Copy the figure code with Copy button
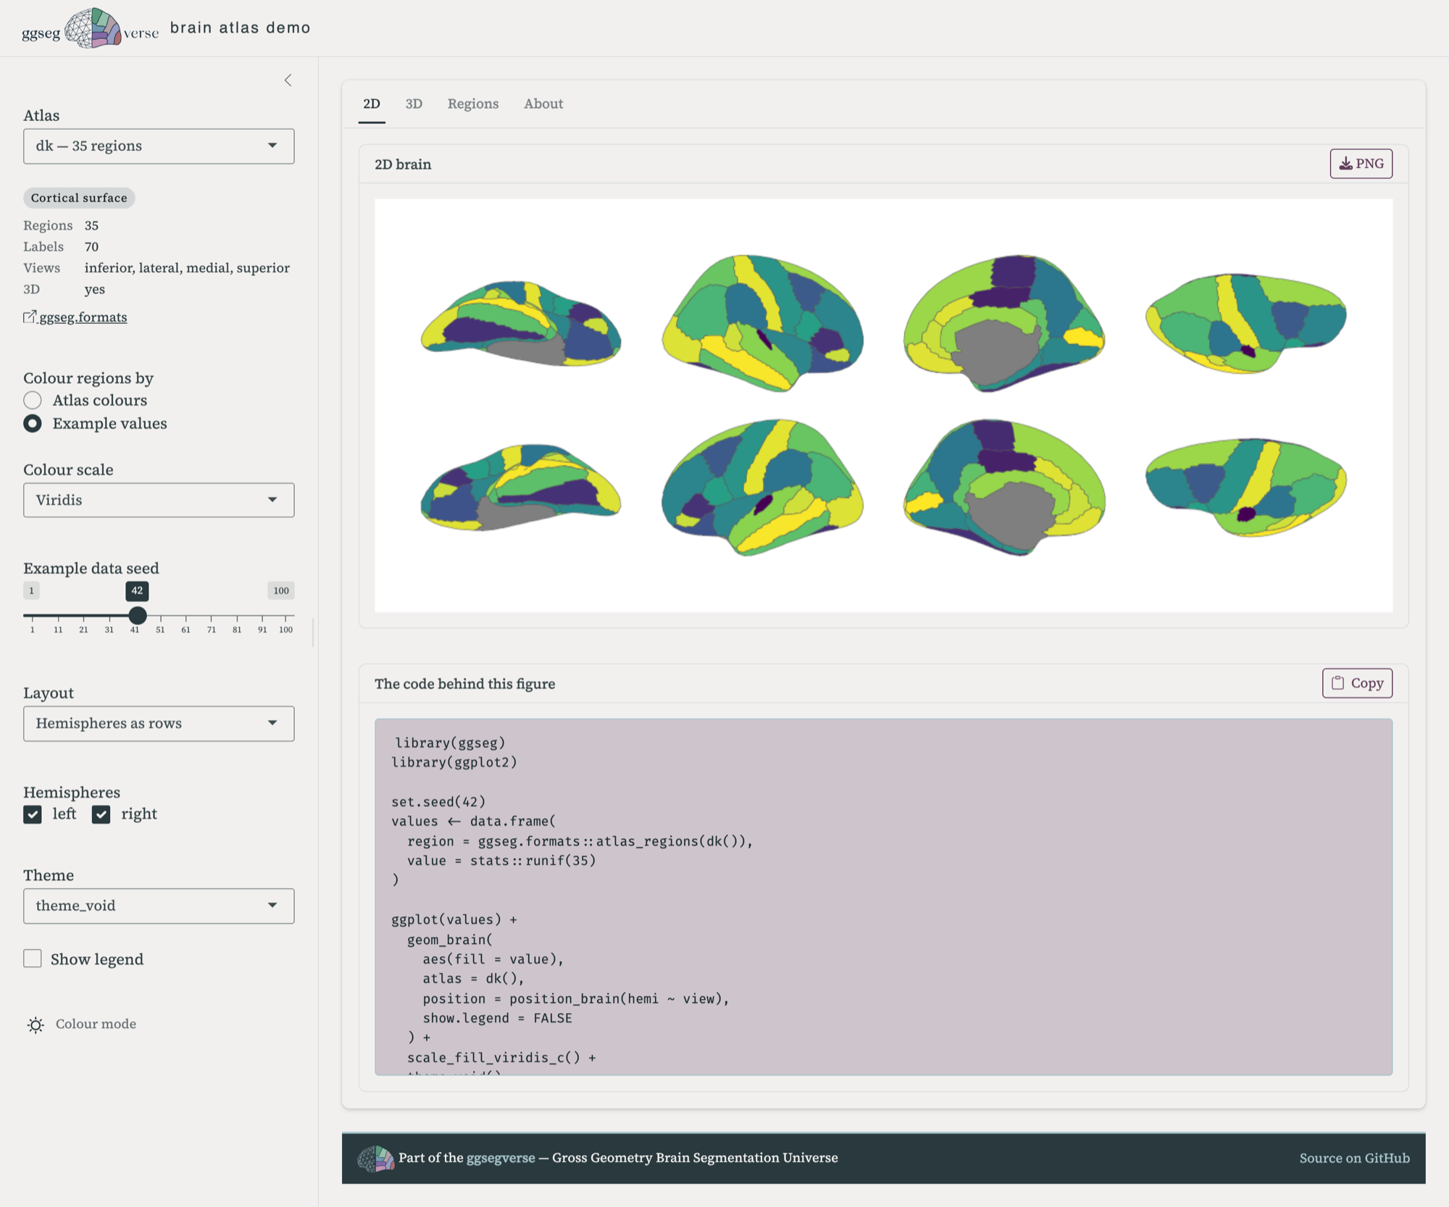 [1357, 683]
